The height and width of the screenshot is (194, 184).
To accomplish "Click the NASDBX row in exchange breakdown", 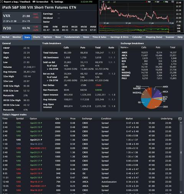I will point(149,76).
